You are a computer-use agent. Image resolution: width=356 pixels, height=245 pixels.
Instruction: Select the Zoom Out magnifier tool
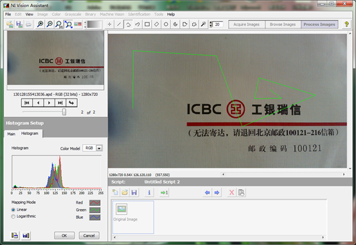click(x=49, y=24)
